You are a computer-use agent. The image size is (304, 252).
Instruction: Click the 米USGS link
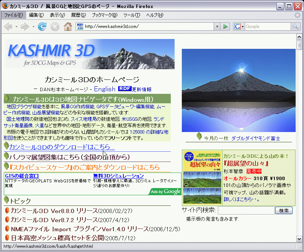pos(129,119)
